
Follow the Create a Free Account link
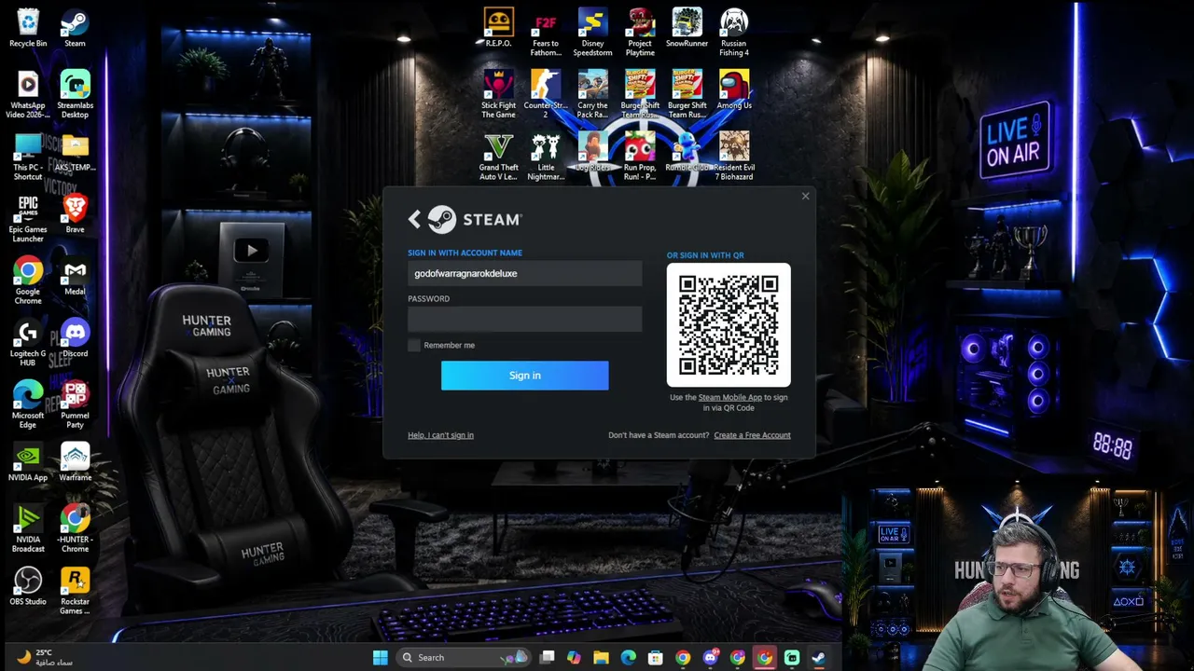click(752, 435)
